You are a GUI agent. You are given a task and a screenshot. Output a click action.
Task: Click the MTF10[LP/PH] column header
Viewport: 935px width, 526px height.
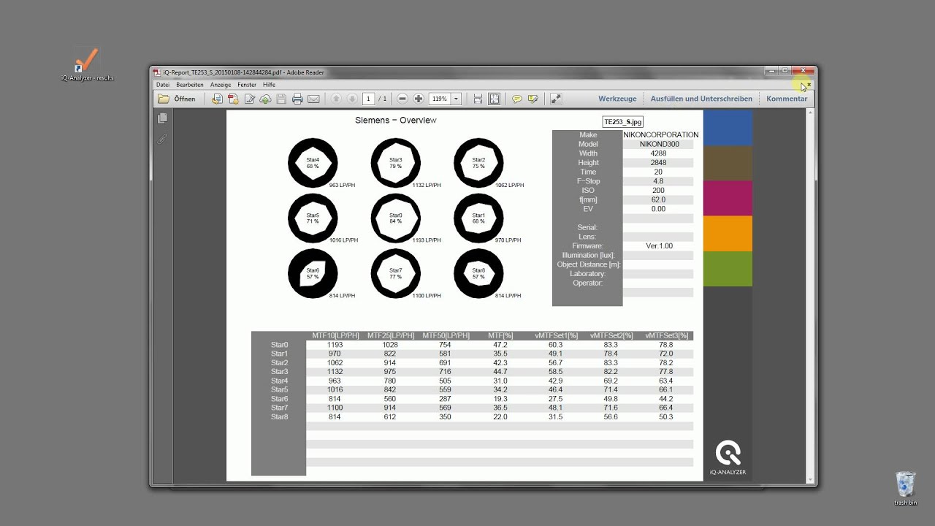pos(335,335)
